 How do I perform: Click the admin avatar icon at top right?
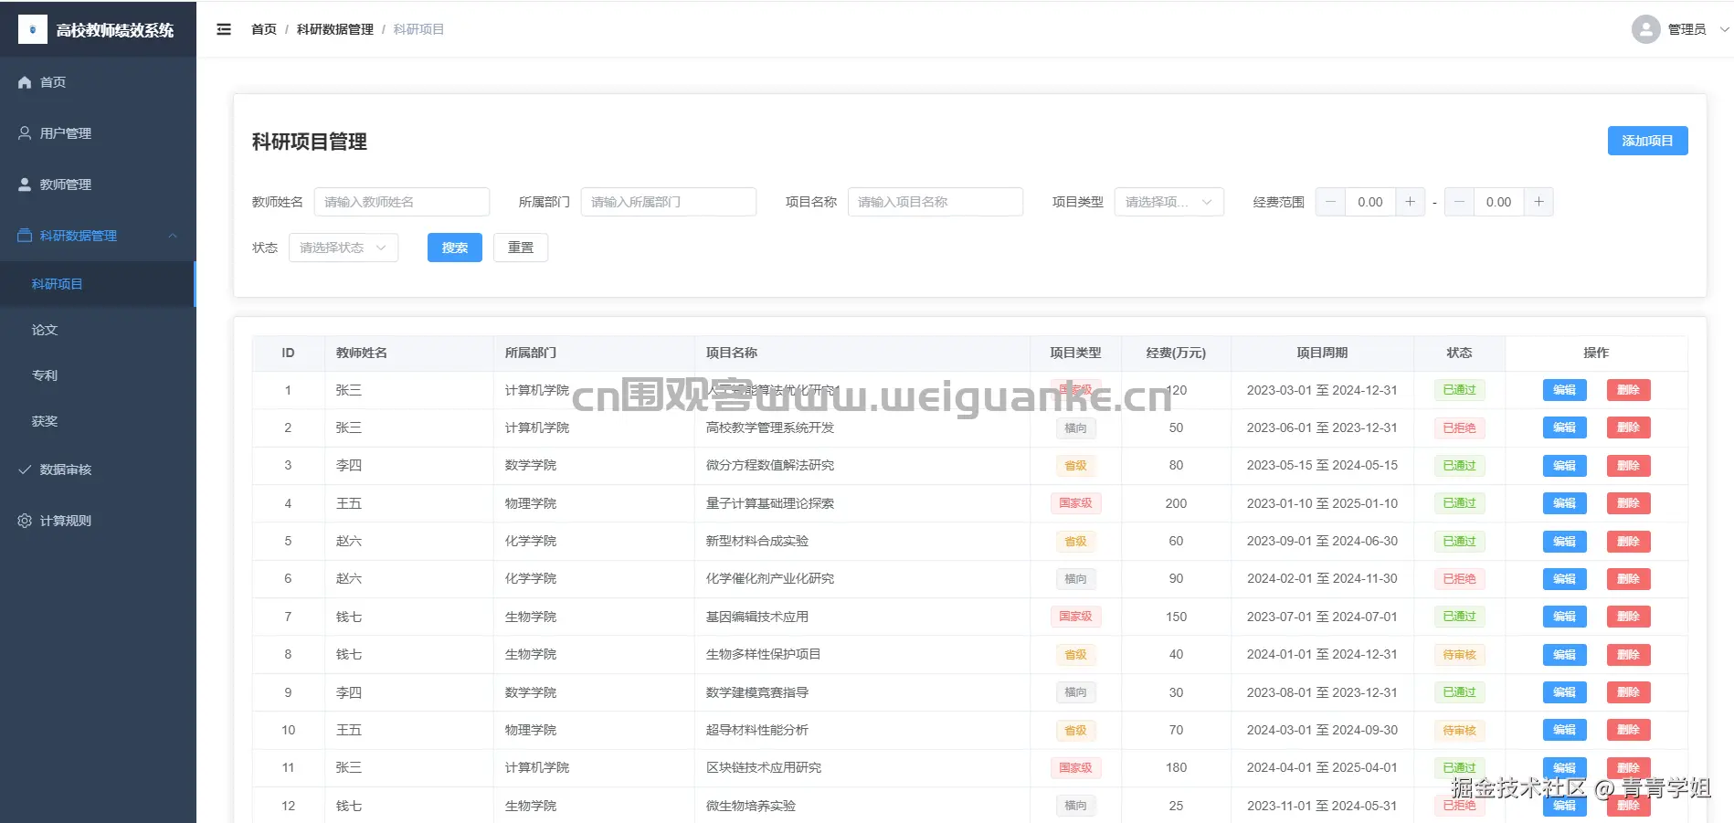(x=1644, y=28)
